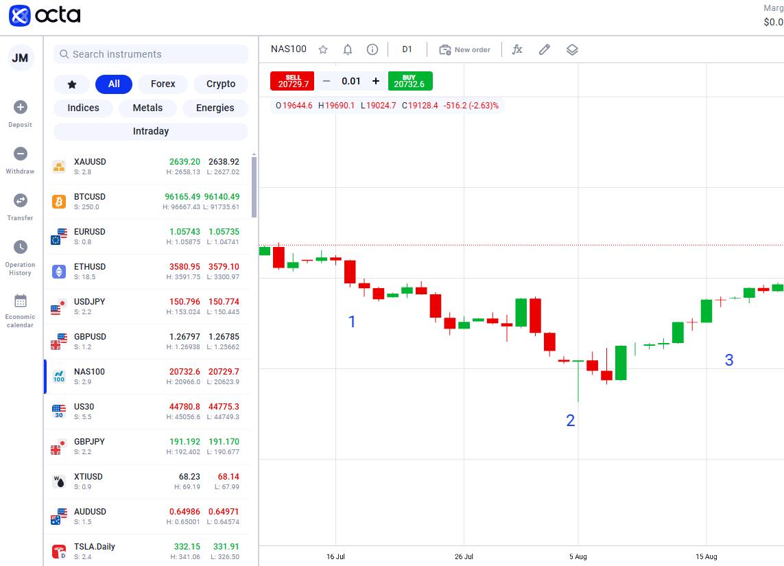784x566 pixels.
Task: Open the Transfer arrows icon
Action: [x=21, y=200]
